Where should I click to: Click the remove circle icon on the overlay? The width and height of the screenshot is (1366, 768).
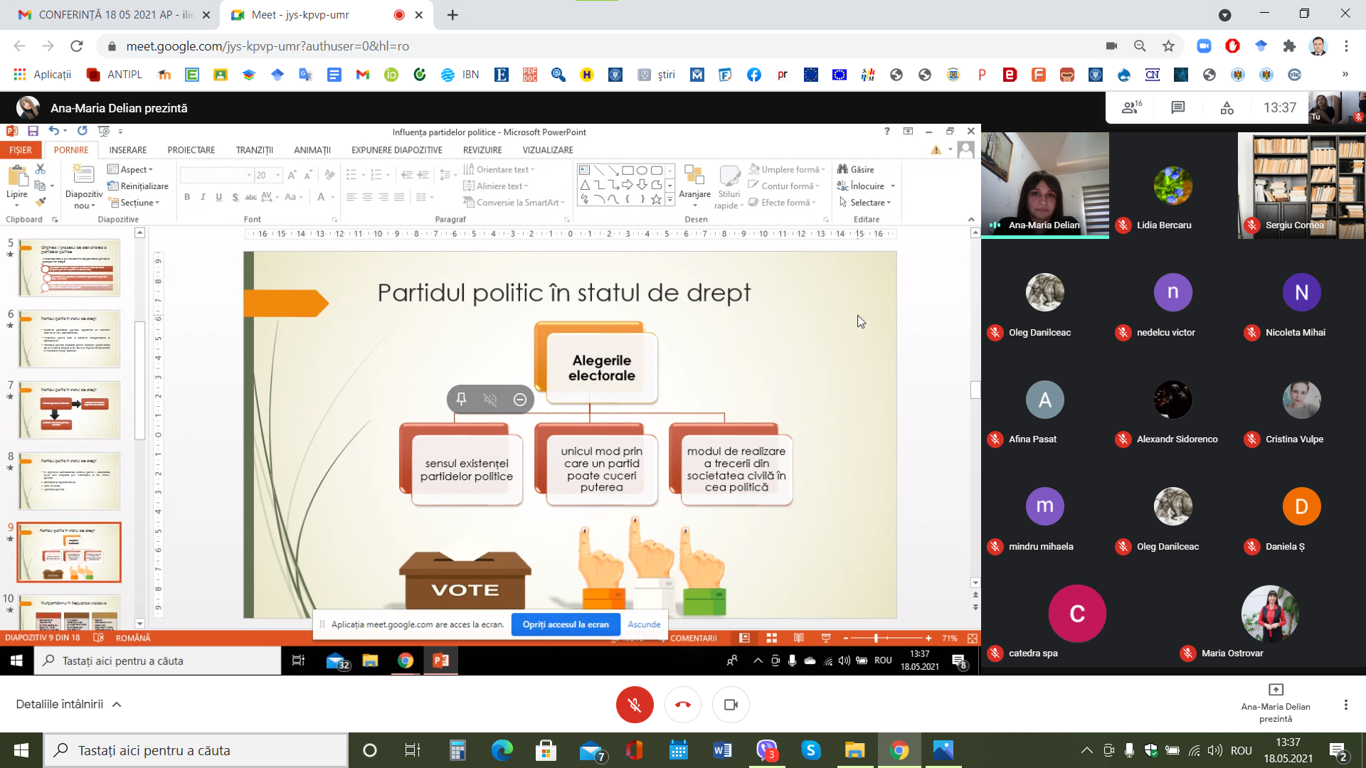[x=520, y=400]
